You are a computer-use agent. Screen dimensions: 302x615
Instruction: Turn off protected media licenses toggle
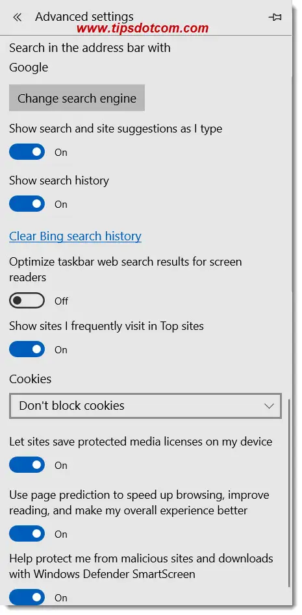pyautogui.click(x=27, y=465)
